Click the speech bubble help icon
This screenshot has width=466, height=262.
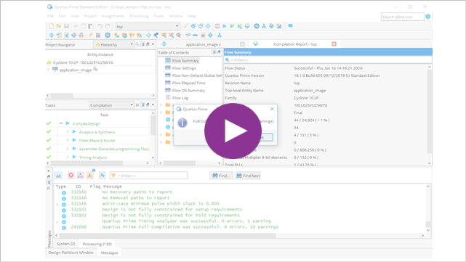[290, 26]
